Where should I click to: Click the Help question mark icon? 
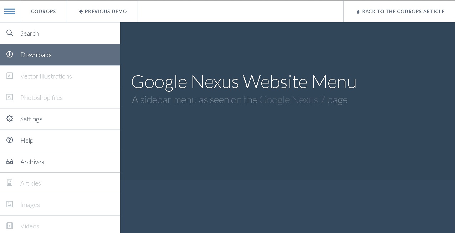[10, 140]
